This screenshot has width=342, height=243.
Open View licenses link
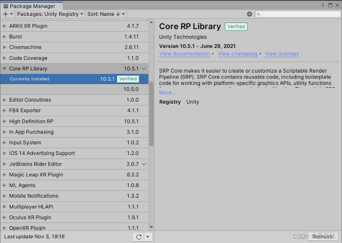tap(282, 54)
